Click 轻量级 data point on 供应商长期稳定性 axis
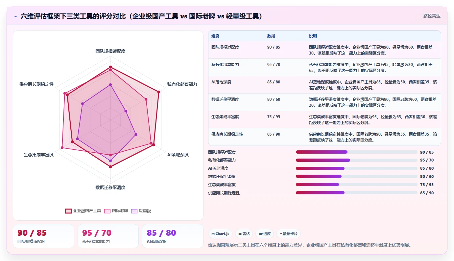Viewport: 454px width, 261px height. click(83, 104)
